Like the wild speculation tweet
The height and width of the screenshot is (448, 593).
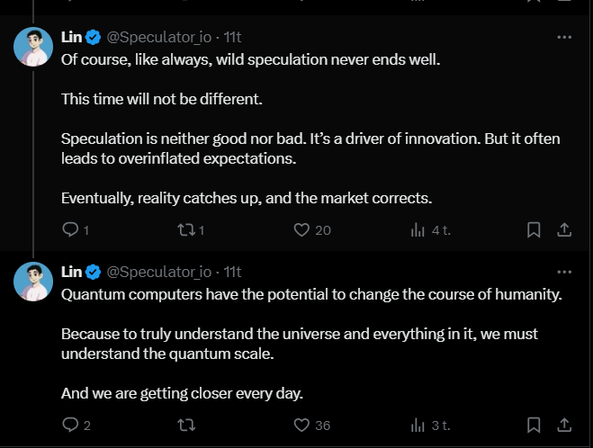302,229
